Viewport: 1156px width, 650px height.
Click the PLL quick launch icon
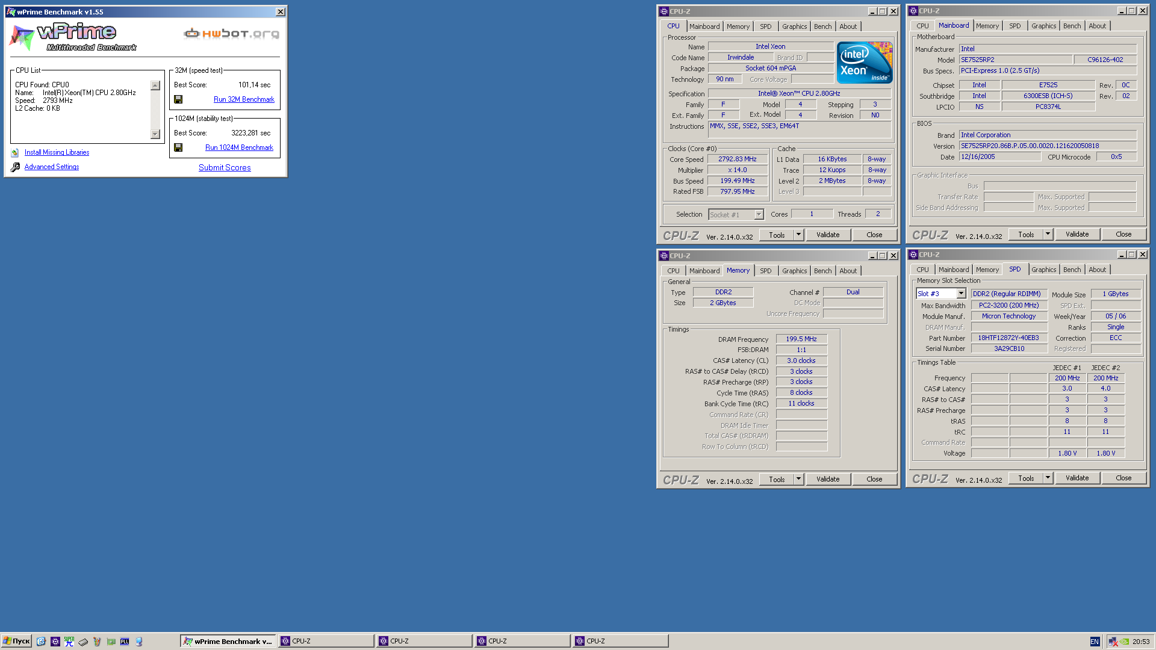[125, 642]
